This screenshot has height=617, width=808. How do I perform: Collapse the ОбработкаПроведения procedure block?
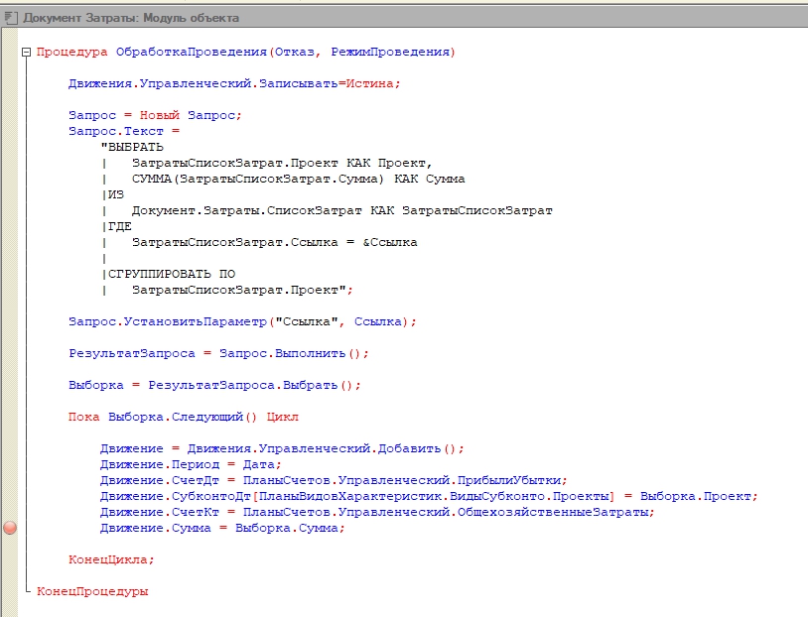point(26,52)
